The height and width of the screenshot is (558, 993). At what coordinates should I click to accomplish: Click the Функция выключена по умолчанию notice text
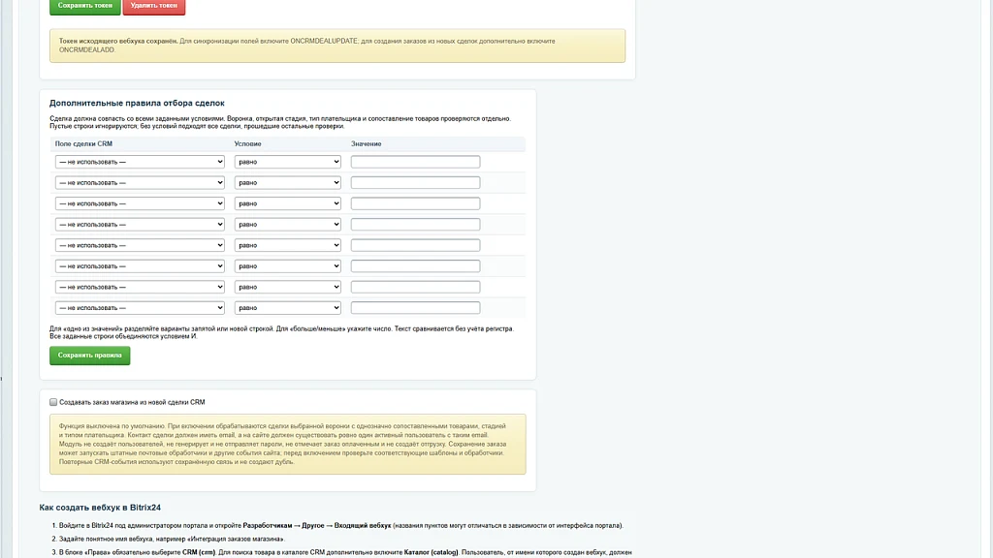283,444
